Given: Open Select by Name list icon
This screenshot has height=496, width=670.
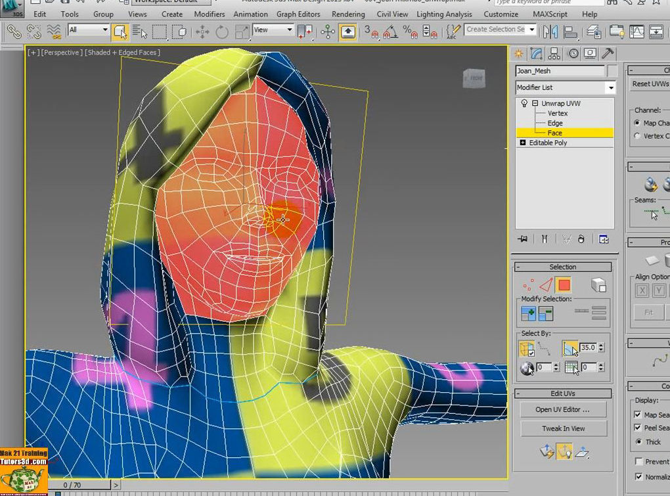Looking at the screenshot, I should (x=139, y=32).
